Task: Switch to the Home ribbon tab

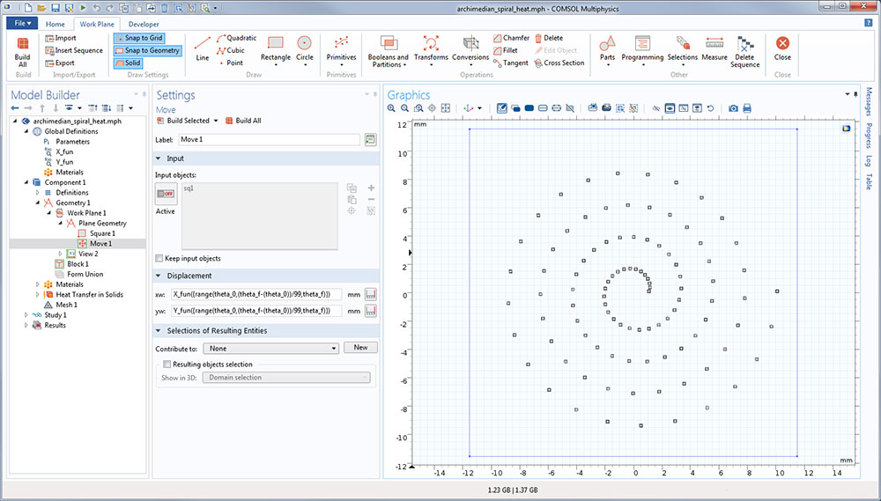Action: coord(55,24)
